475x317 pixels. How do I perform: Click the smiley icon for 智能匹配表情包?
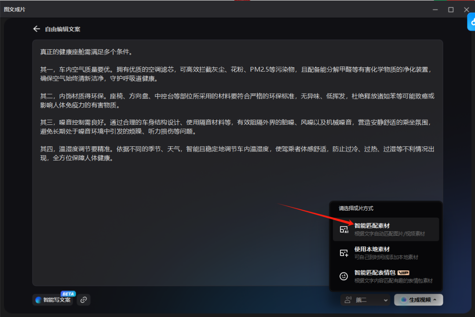click(344, 276)
